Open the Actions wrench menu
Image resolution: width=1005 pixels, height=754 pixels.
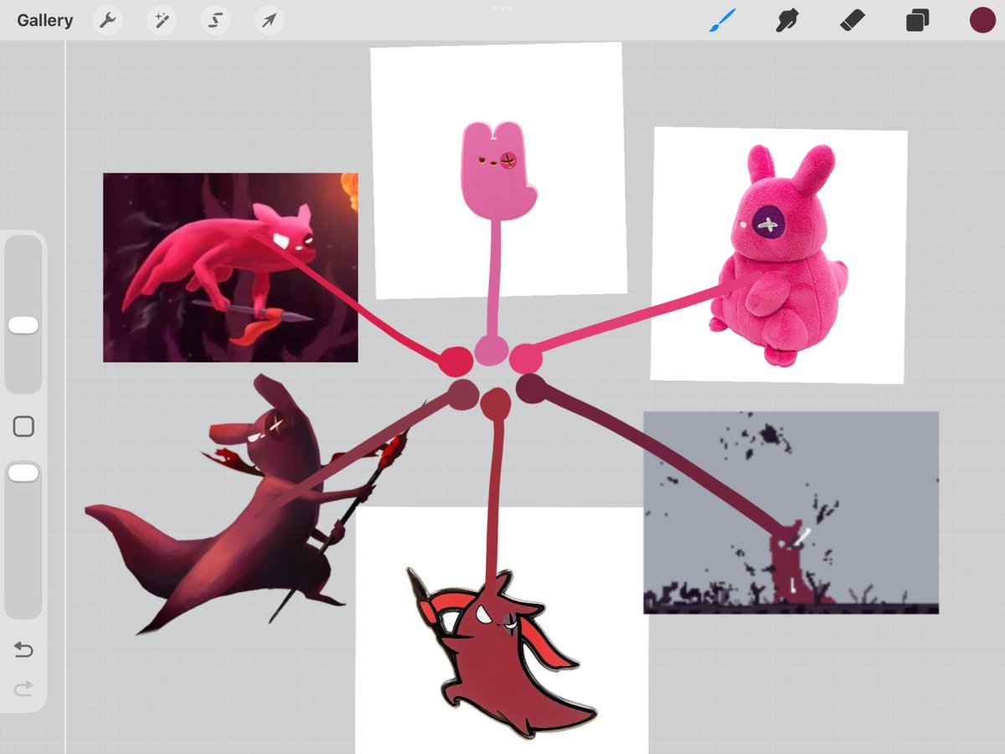(x=107, y=20)
